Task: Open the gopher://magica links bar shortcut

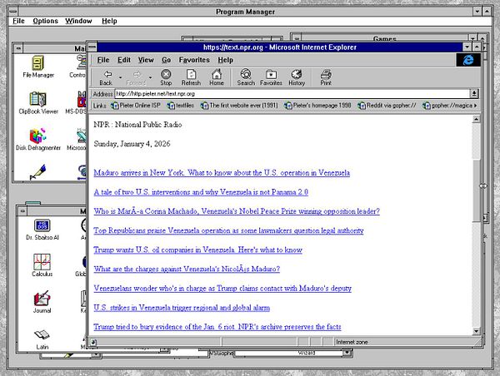Action: (x=447, y=106)
